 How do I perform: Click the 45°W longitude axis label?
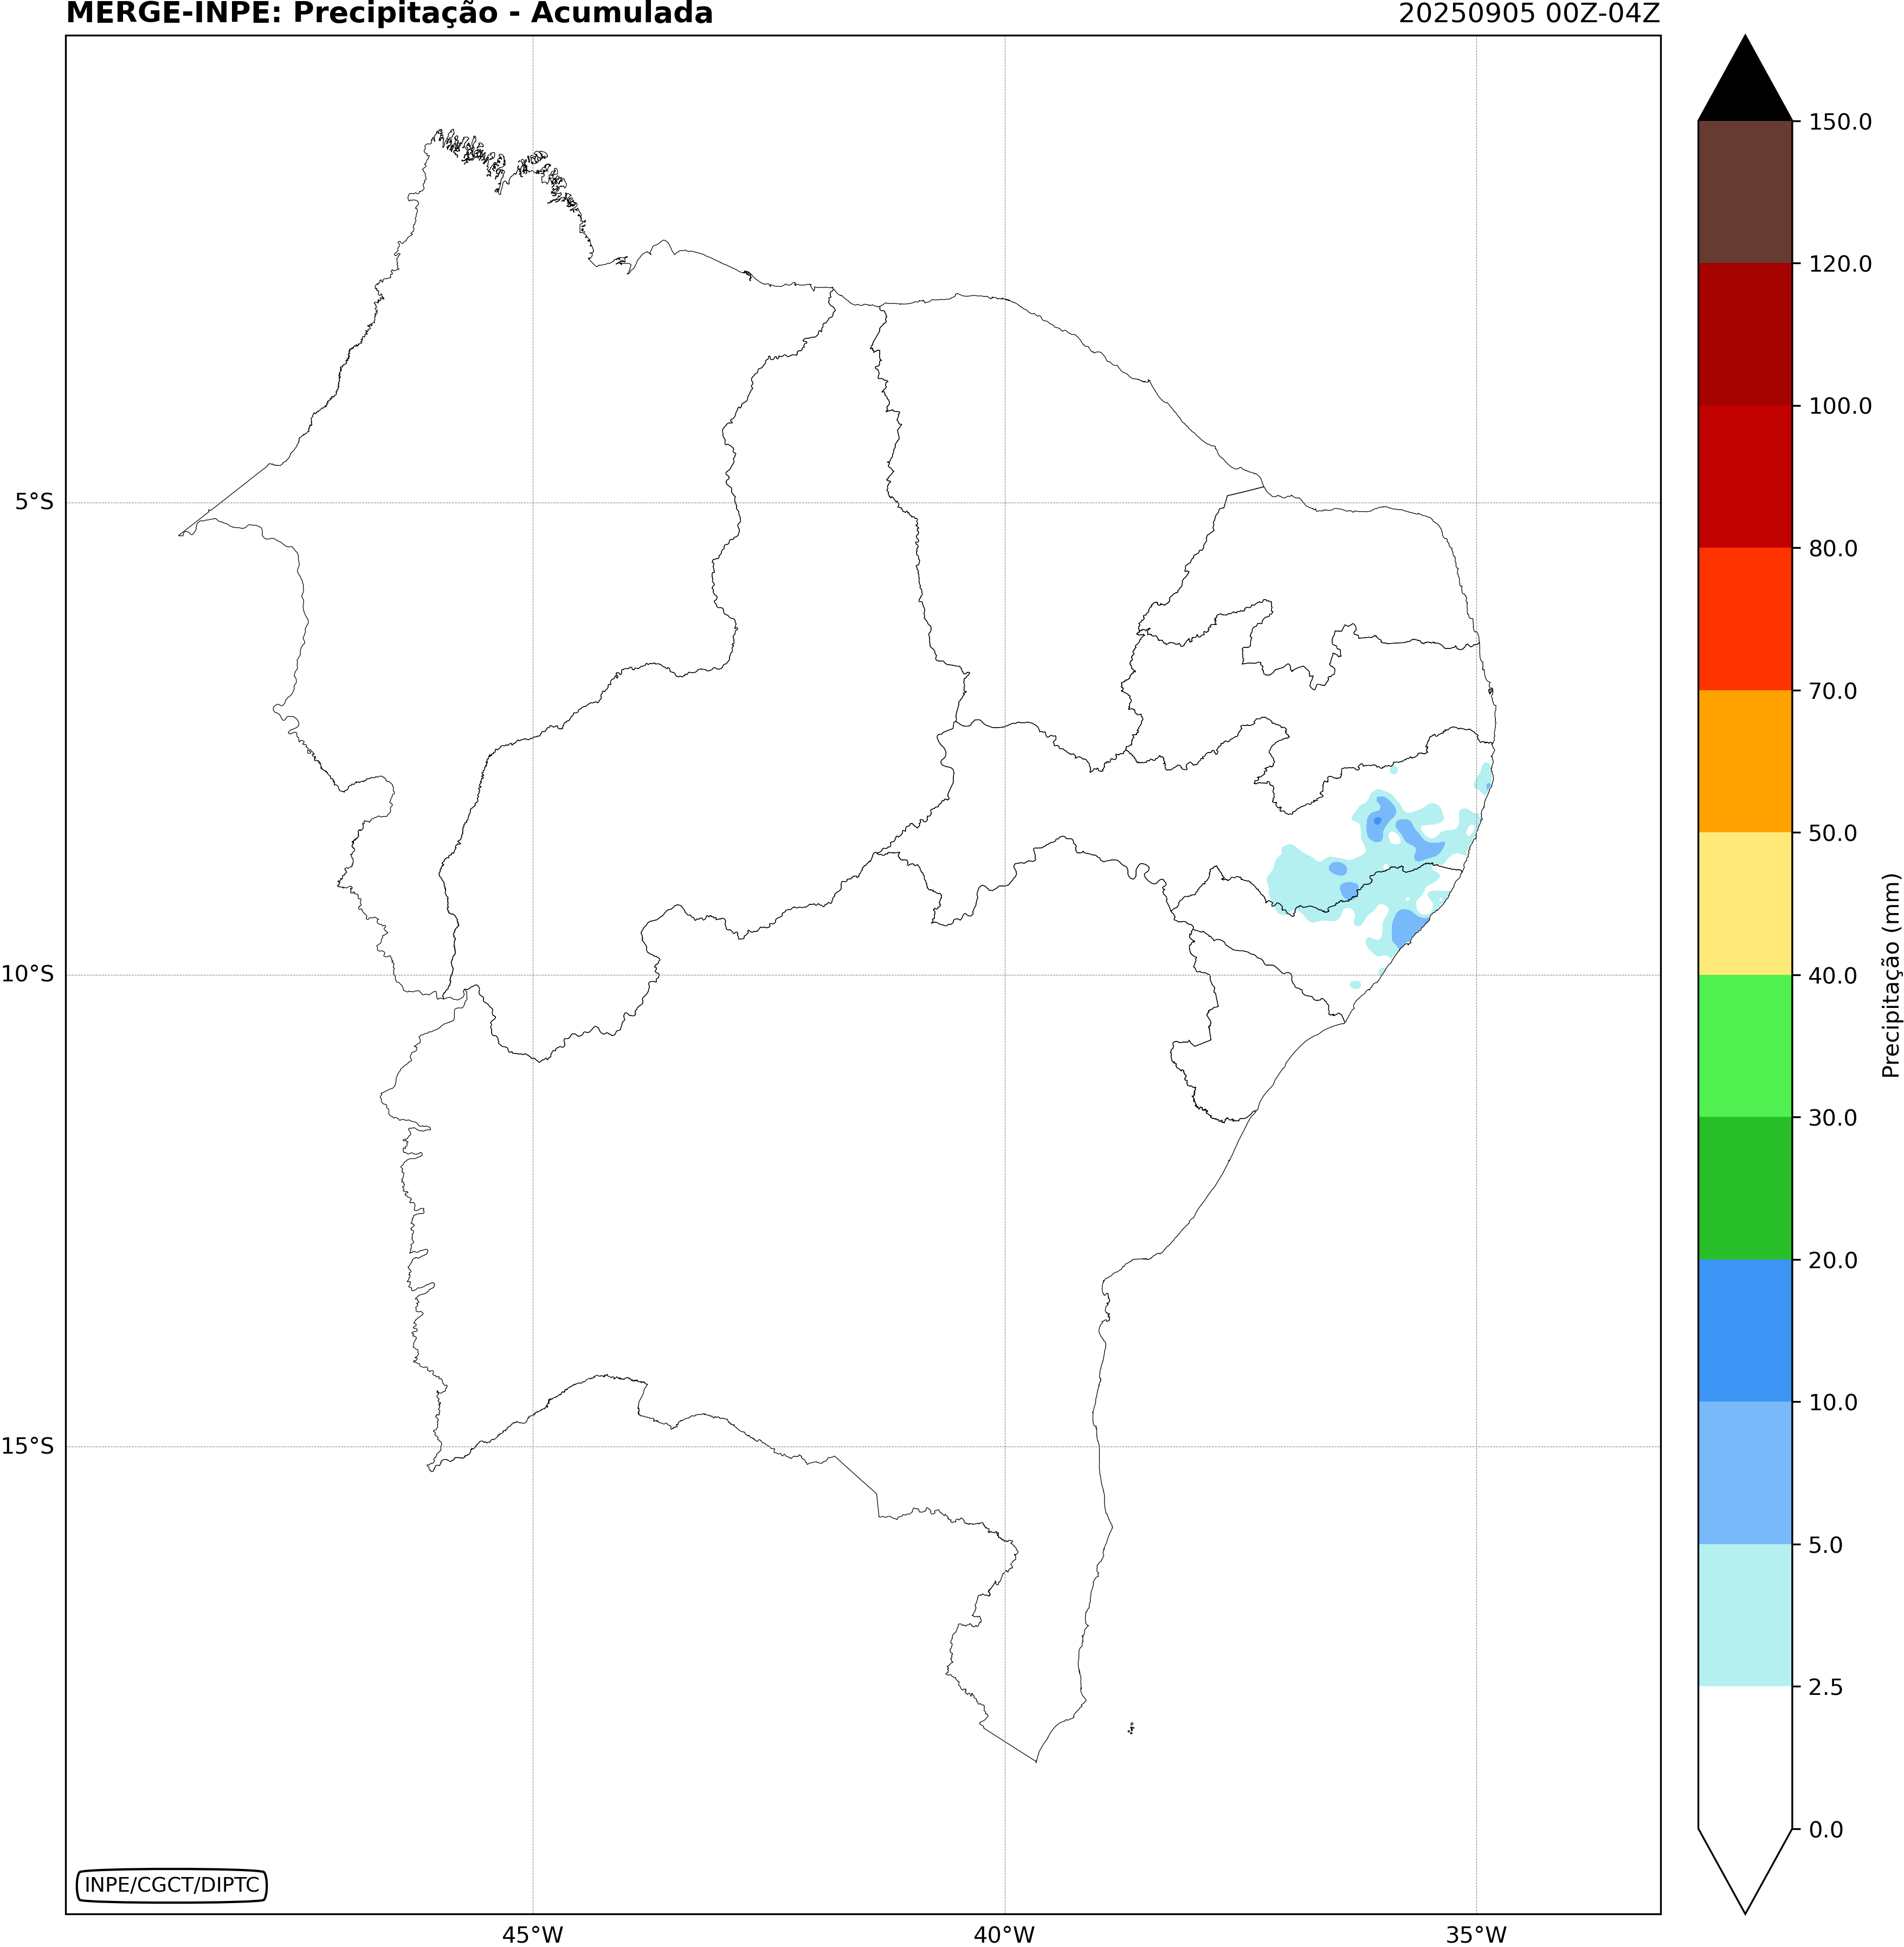point(532,1935)
